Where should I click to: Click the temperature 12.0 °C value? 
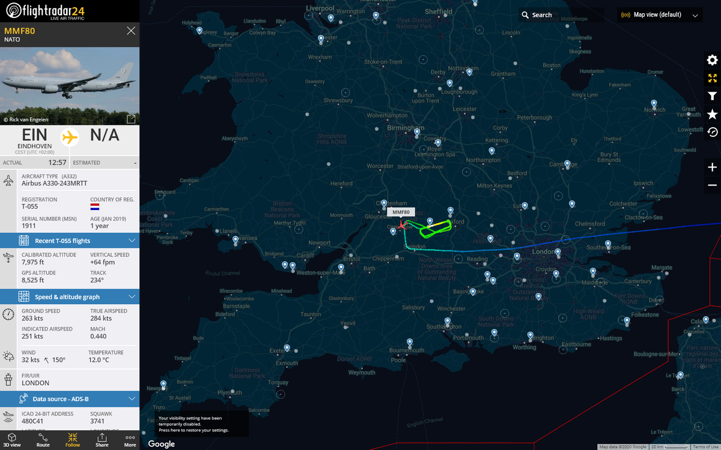[99, 360]
